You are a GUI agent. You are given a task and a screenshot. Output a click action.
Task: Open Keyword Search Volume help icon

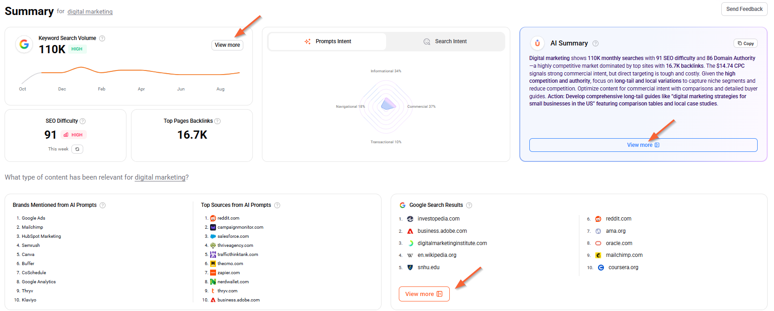102,38
